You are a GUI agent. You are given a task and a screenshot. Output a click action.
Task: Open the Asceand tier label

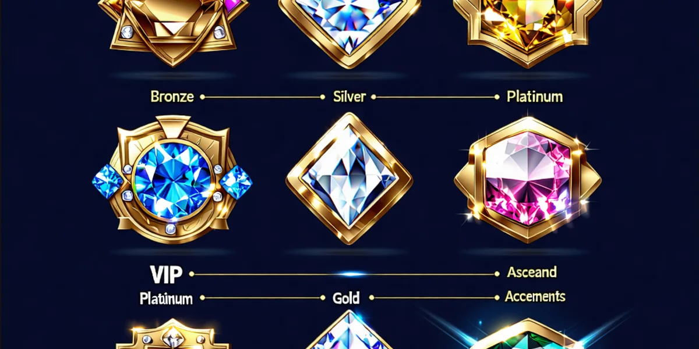tap(532, 272)
